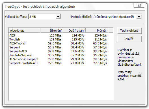Click the Metoda třídění label
This screenshot has width=149, height=109.
81,17
